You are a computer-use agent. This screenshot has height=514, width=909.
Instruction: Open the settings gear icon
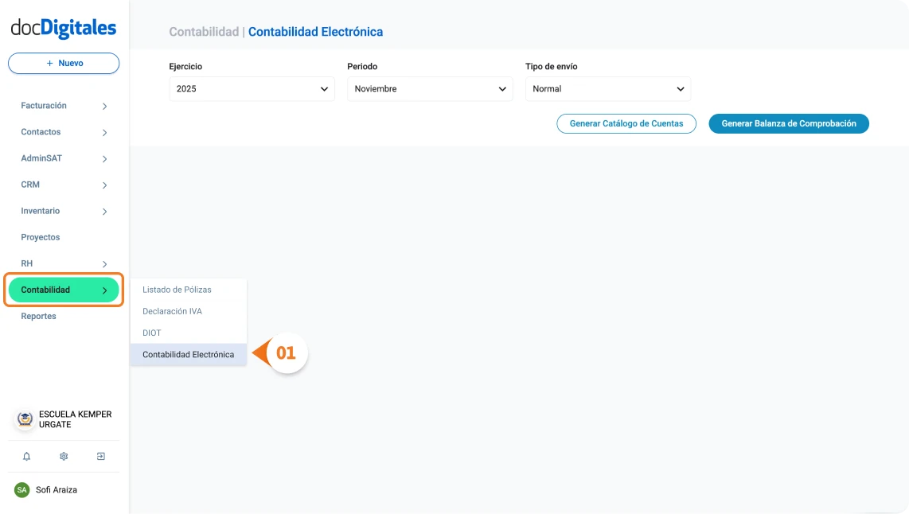pyautogui.click(x=63, y=456)
